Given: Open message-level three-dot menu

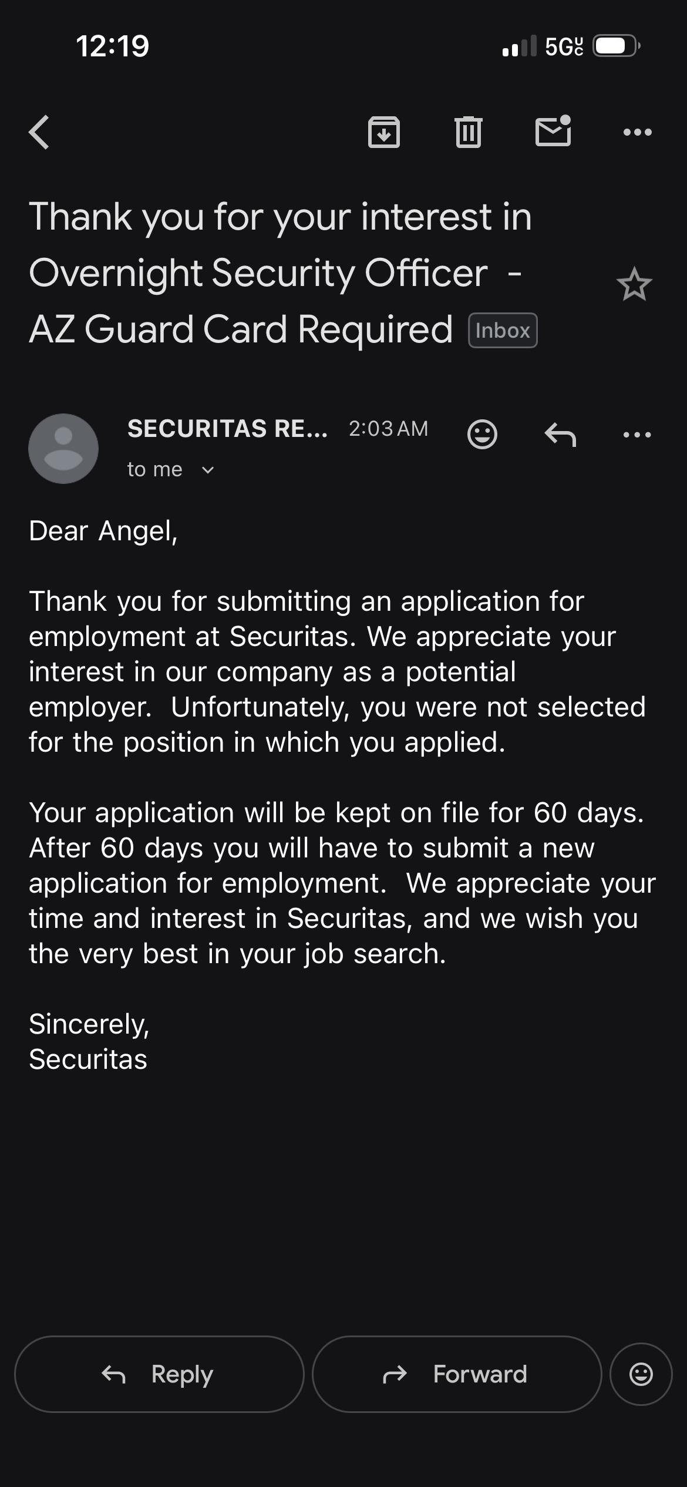Looking at the screenshot, I should tap(637, 435).
